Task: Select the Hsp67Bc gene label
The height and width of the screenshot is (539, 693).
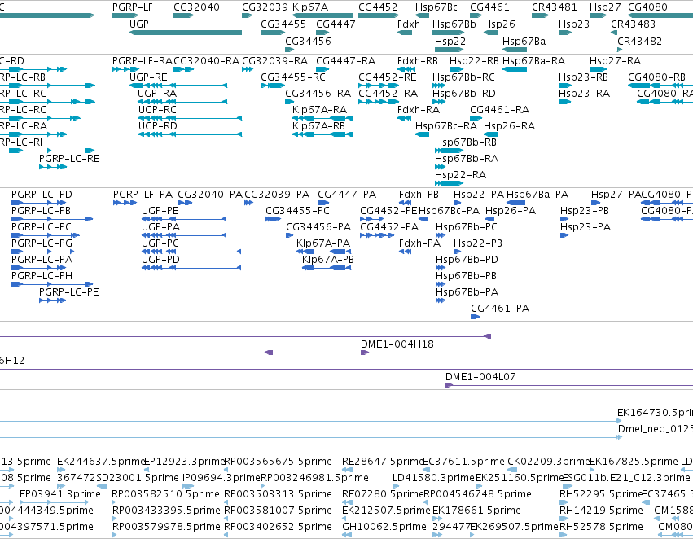Action: 436,7
